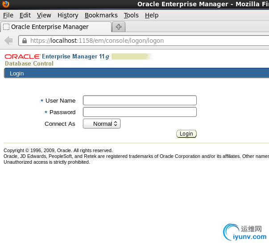Viewport: 269px width, 244px height.
Task: Click the Enterprise Manager 11g title text
Action: (75, 57)
